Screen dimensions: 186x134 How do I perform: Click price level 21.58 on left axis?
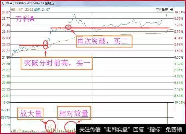(6, 64)
